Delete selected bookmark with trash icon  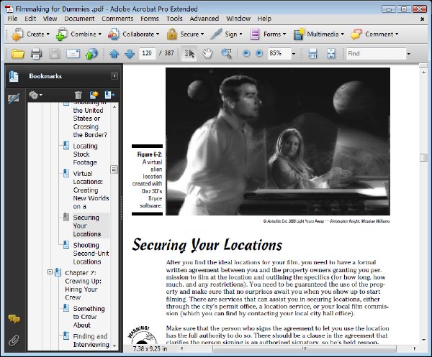78,95
